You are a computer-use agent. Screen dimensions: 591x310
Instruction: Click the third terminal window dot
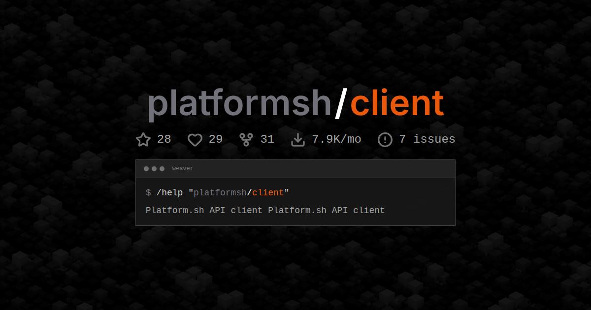[x=162, y=169]
